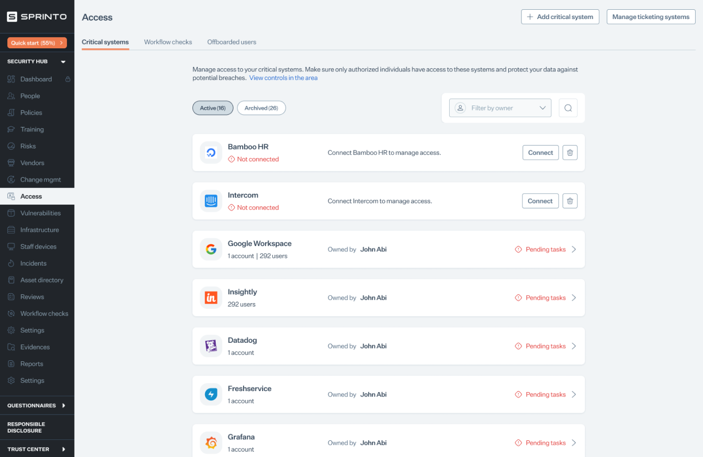Image resolution: width=703 pixels, height=457 pixels.
Task: Connect Intercom
Action: coord(540,201)
